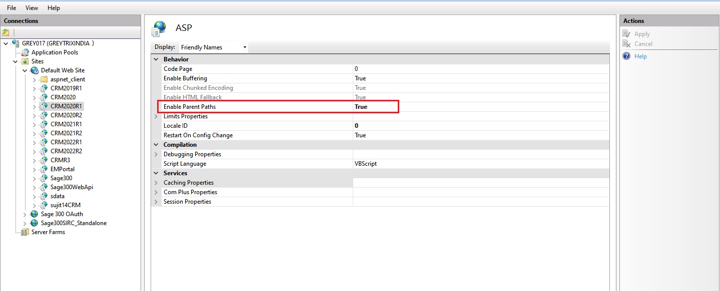Open the Display Friendly Names dropdown

coord(214,47)
